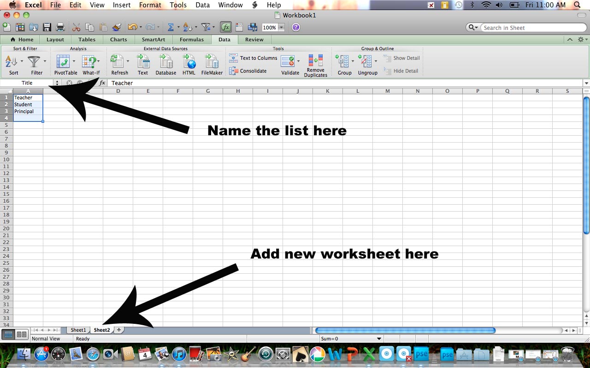The width and height of the screenshot is (590, 368).
Task: Click the Name box showing Title
Action: coord(27,83)
